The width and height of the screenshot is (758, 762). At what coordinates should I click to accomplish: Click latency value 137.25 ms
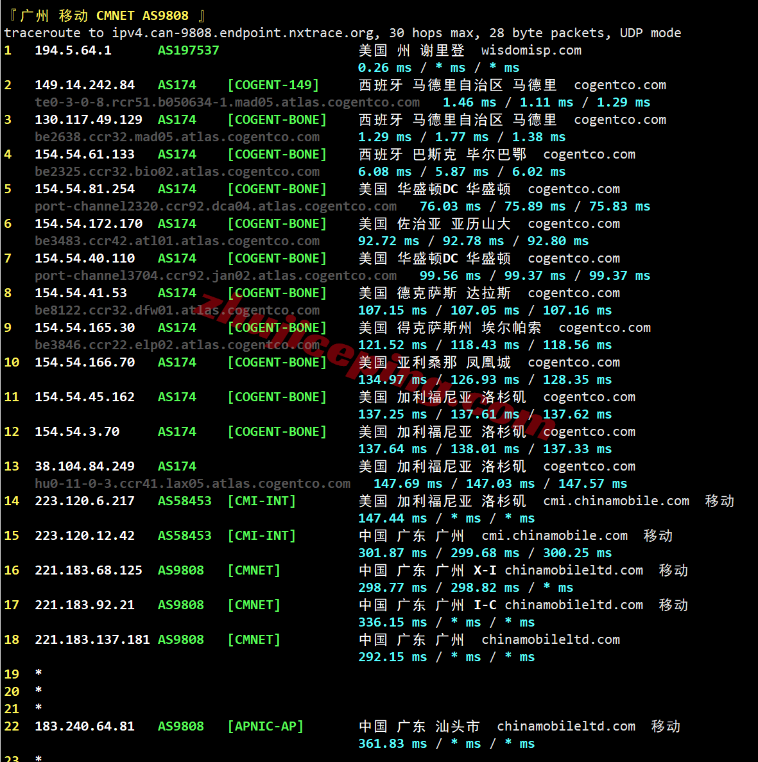pyautogui.click(x=393, y=415)
